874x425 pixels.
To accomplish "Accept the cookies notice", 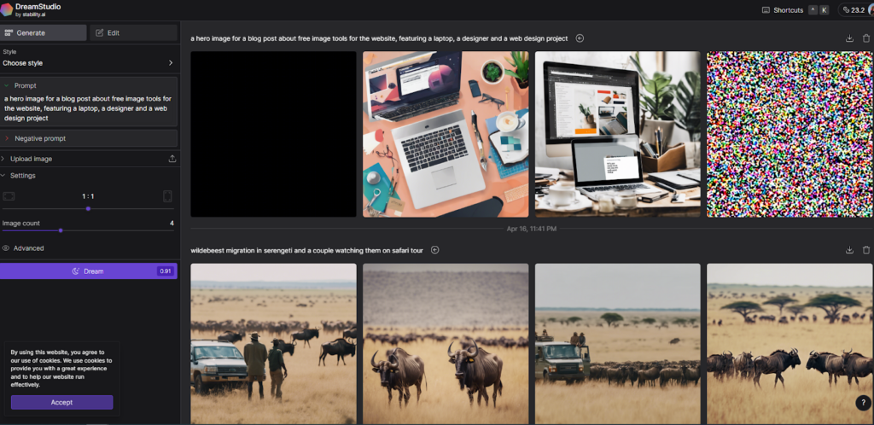I will pos(61,402).
